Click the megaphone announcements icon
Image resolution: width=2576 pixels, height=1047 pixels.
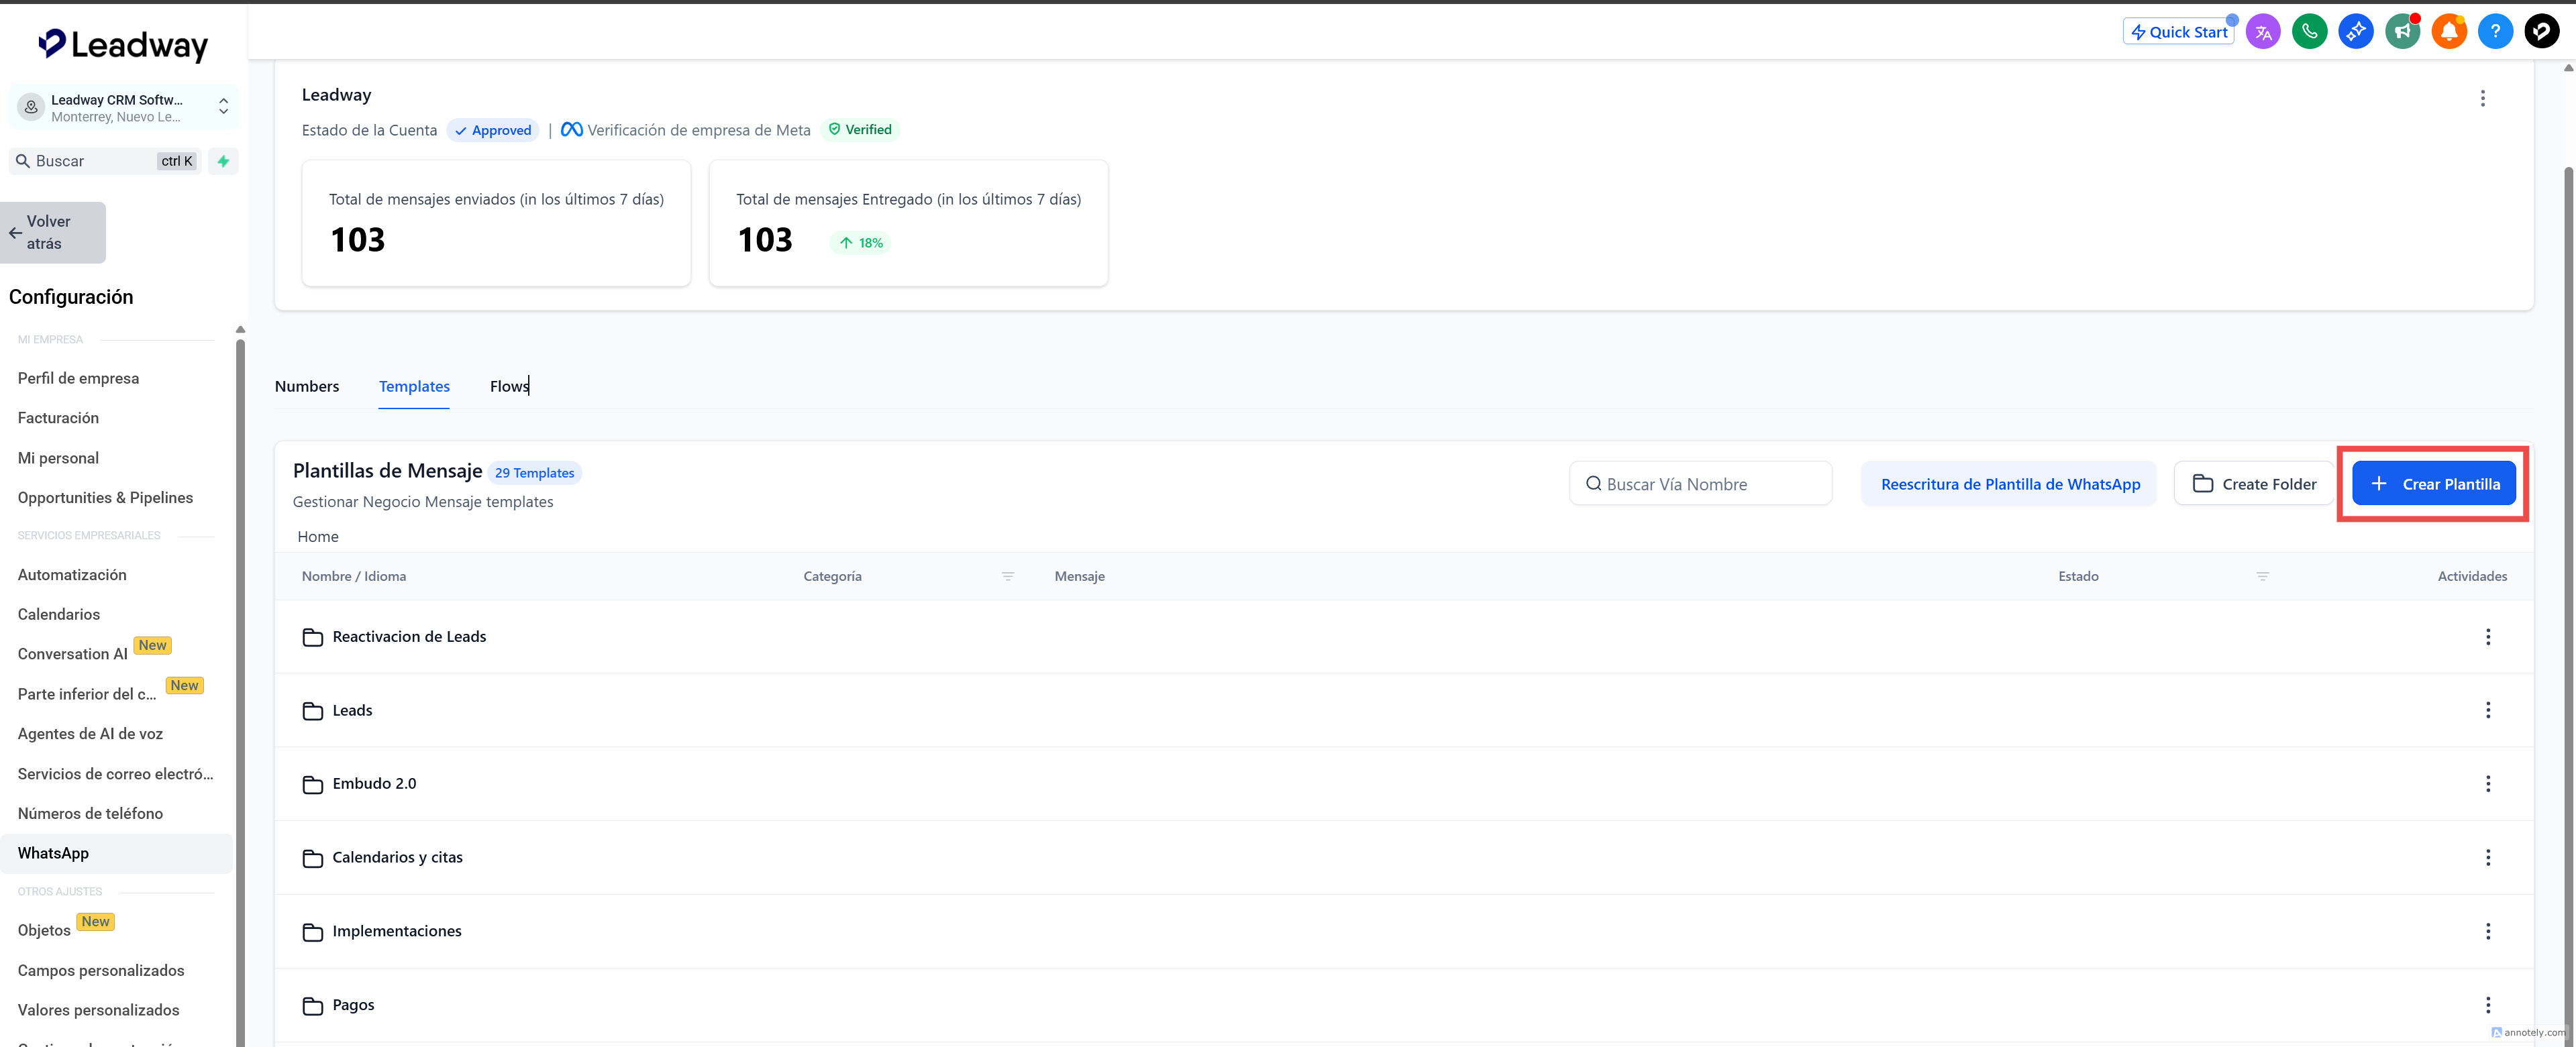[x=2402, y=32]
